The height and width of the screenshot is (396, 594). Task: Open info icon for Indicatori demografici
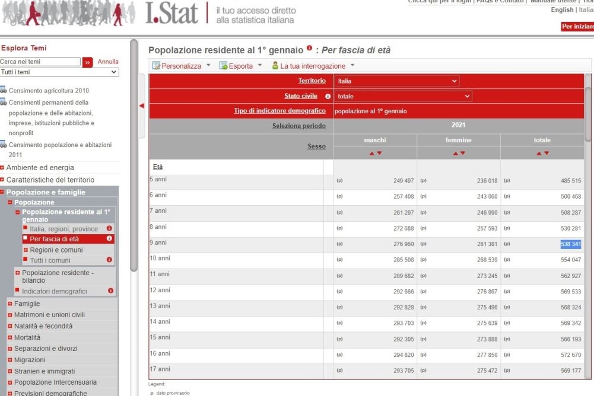[x=110, y=290]
